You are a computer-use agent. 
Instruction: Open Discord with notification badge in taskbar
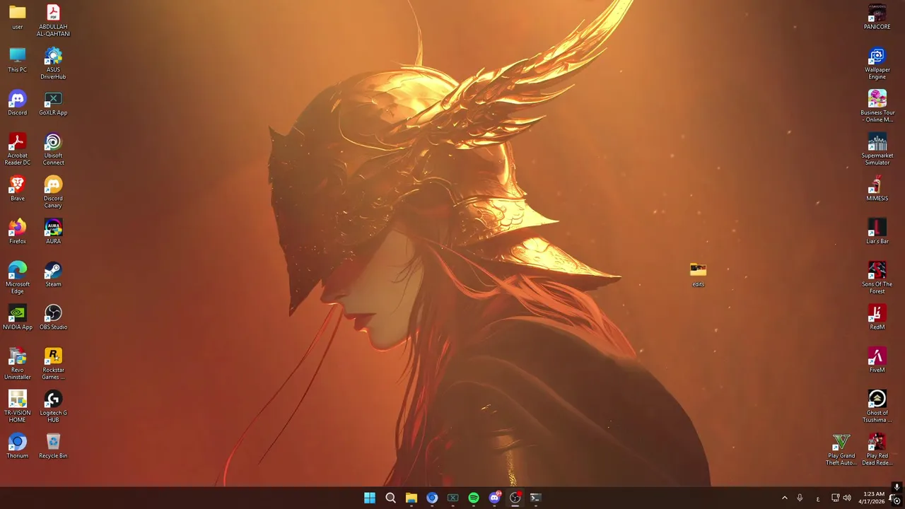click(x=495, y=498)
